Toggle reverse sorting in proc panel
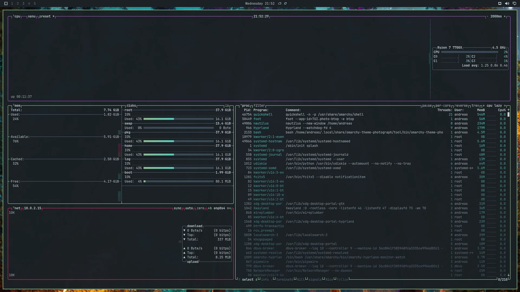The height and width of the screenshot is (292, 520). [x=461, y=106]
